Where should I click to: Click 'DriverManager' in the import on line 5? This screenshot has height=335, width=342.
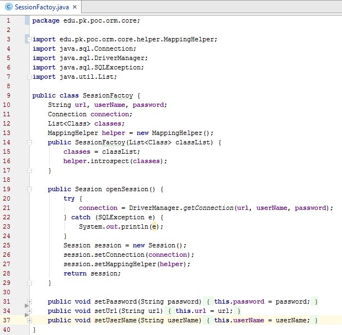[x=119, y=58]
